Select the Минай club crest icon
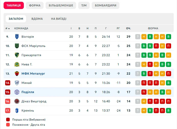The width and height of the screenshot is (177, 129). click(x=17, y=83)
